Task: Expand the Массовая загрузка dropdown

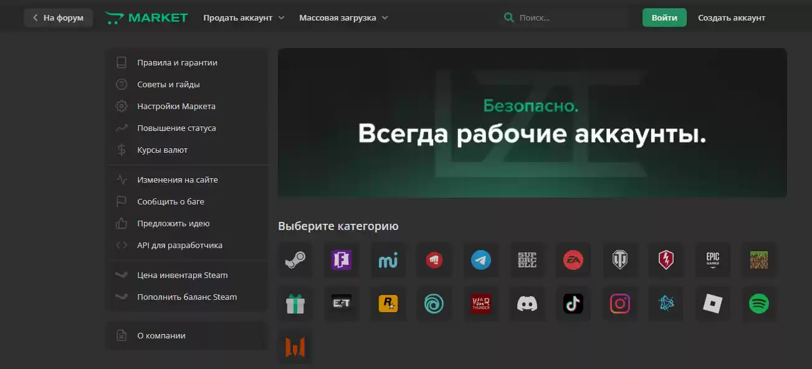Action: click(x=343, y=17)
